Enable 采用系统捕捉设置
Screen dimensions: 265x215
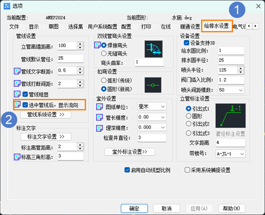click(x=187, y=170)
